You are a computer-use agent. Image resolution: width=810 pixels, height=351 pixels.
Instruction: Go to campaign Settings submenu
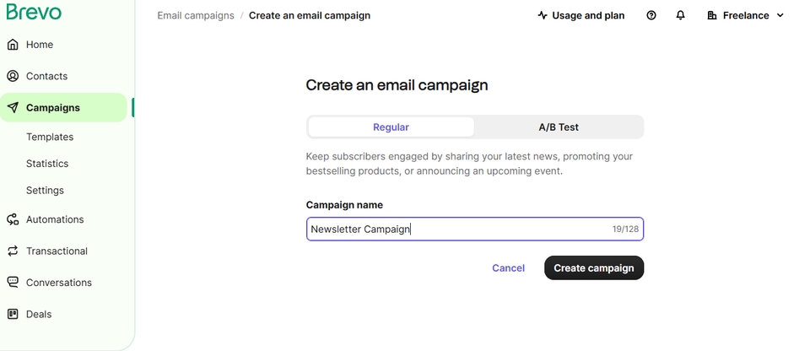(x=45, y=191)
